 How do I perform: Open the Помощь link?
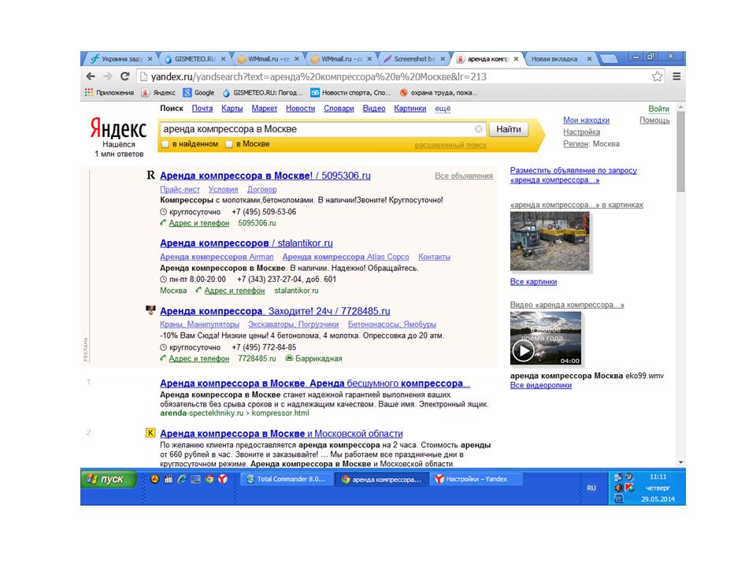pos(654,120)
